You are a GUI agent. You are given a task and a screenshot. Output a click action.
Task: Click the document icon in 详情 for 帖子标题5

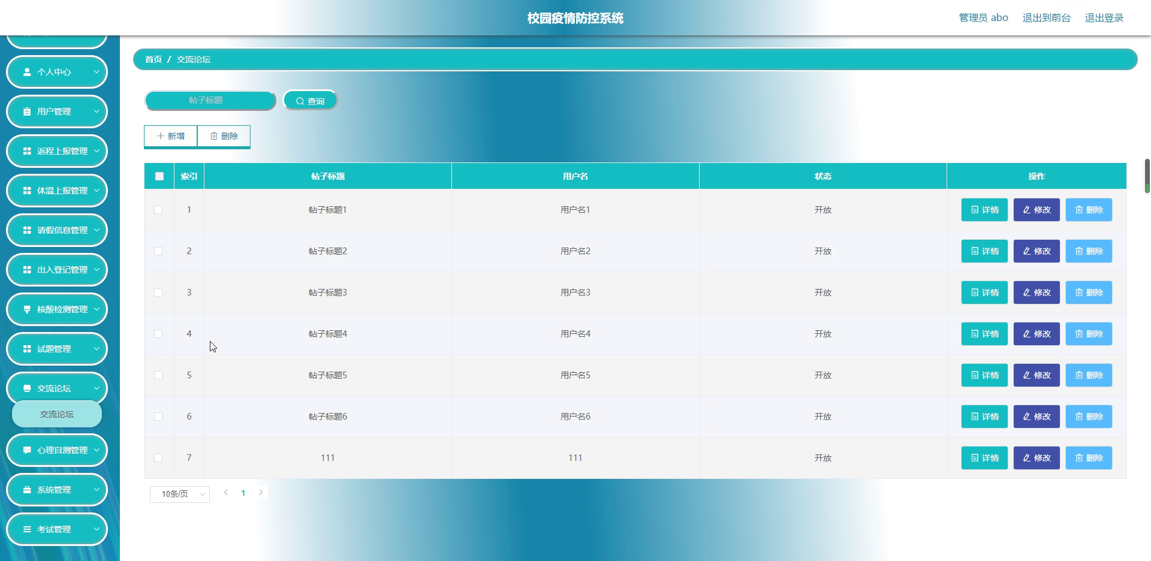click(975, 375)
